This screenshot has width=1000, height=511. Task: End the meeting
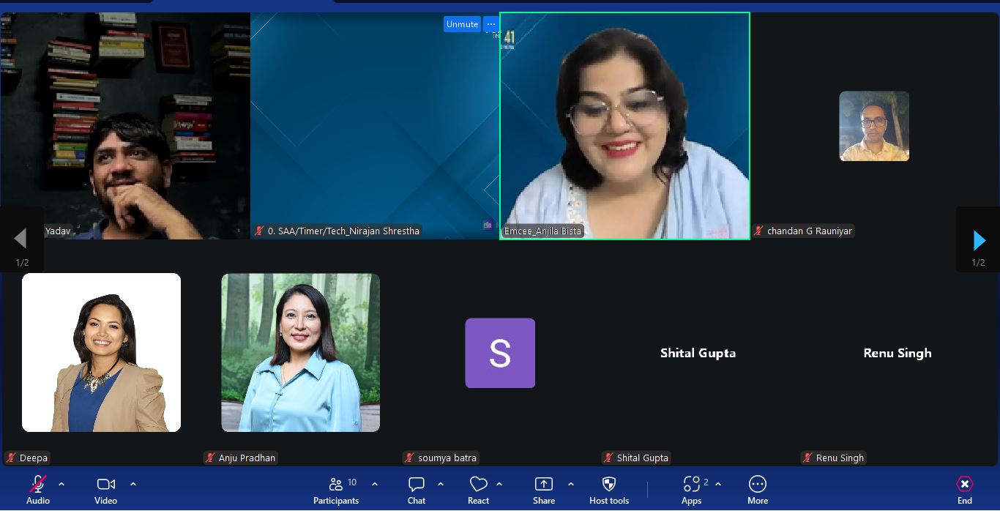pyautogui.click(x=965, y=485)
